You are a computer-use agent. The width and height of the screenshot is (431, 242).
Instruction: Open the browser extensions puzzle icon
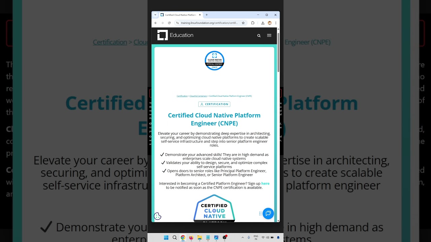click(253, 23)
